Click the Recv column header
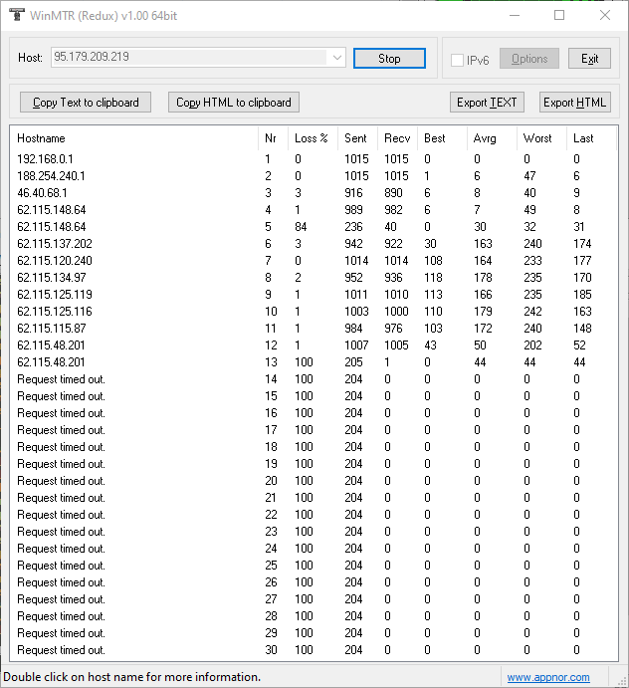This screenshot has width=629, height=688. coord(398,138)
